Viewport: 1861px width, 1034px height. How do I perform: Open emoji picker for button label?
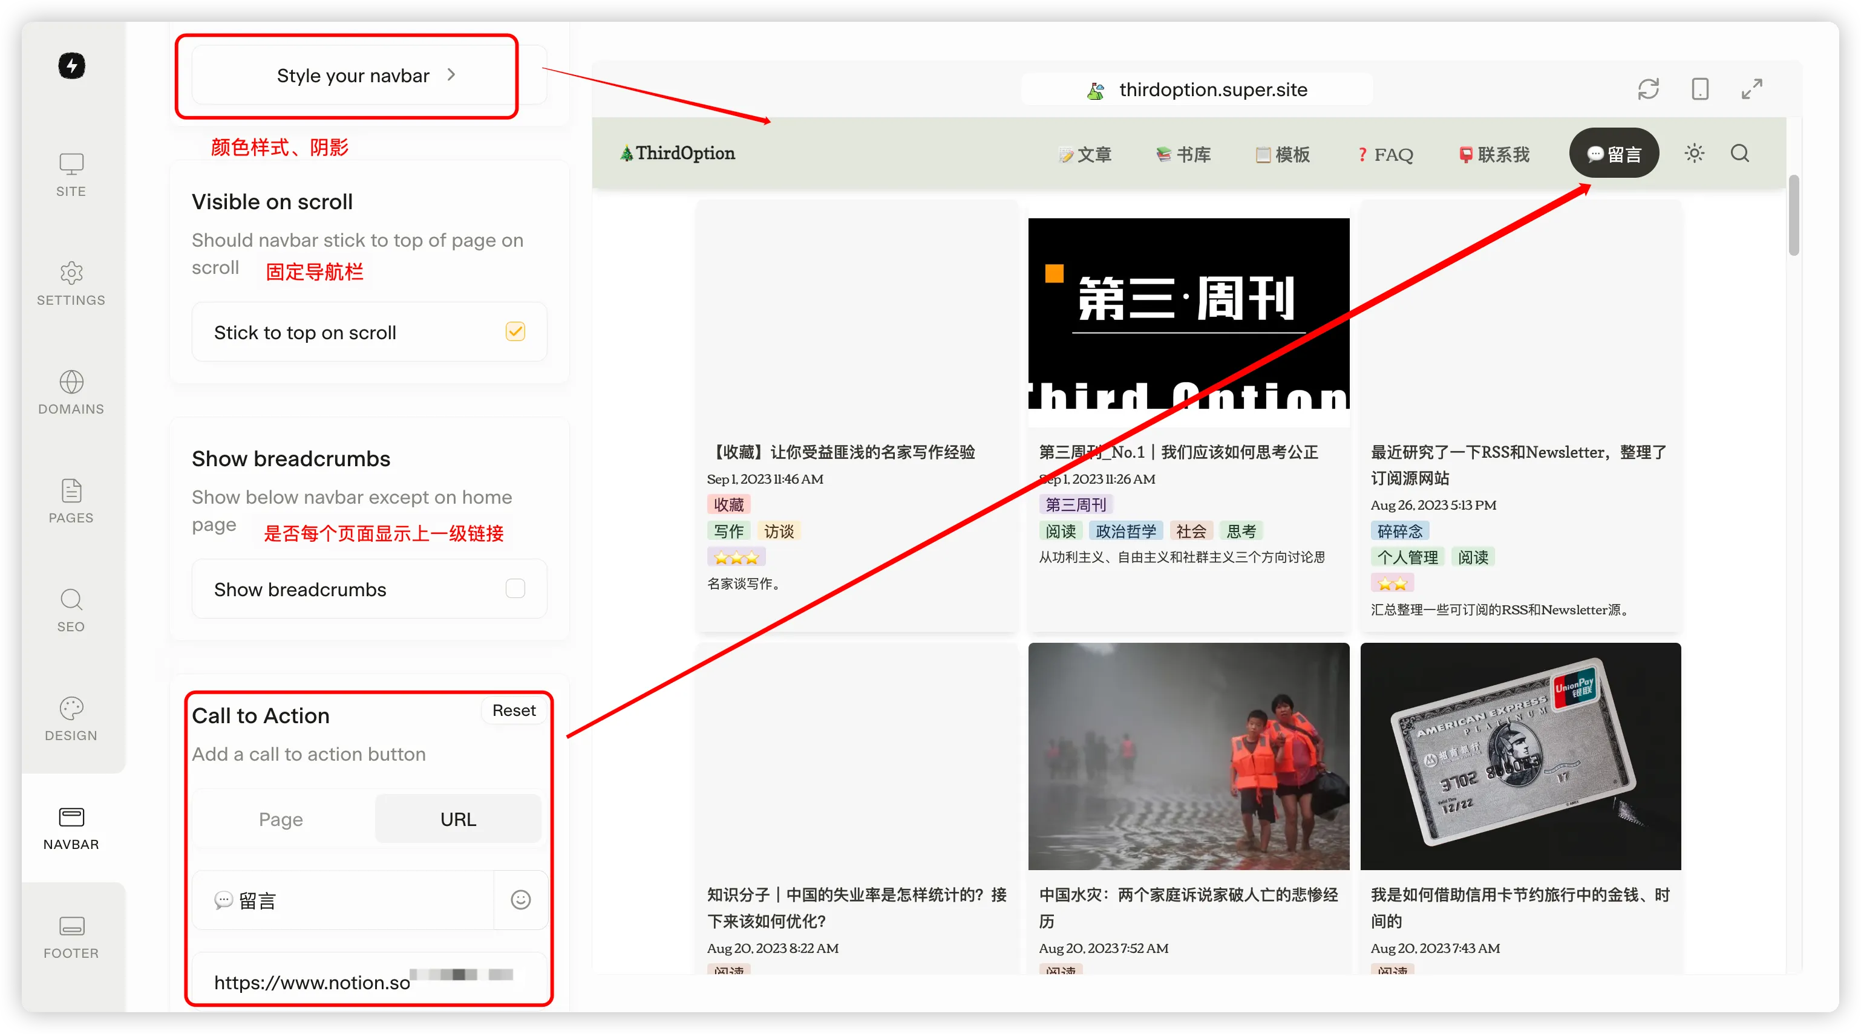520,900
